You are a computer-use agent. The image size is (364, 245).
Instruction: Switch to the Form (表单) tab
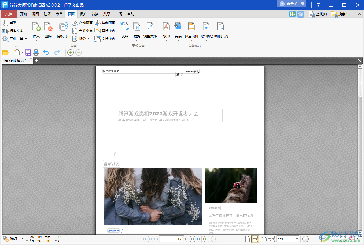pos(59,14)
